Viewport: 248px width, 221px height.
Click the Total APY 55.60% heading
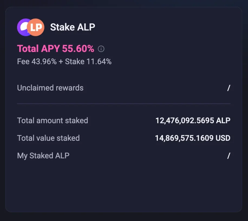click(x=56, y=49)
